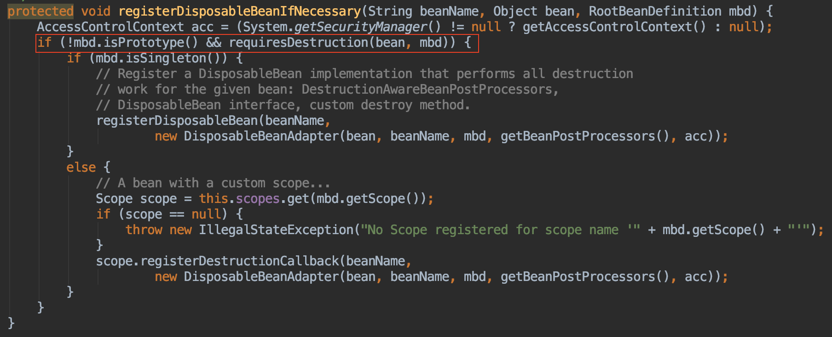The image size is (832, 337).
Task: Click the getSecurityManager method call
Action: click(x=360, y=27)
